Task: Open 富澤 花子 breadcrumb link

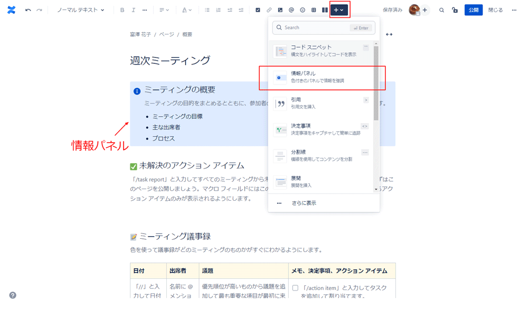Action: [x=140, y=34]
